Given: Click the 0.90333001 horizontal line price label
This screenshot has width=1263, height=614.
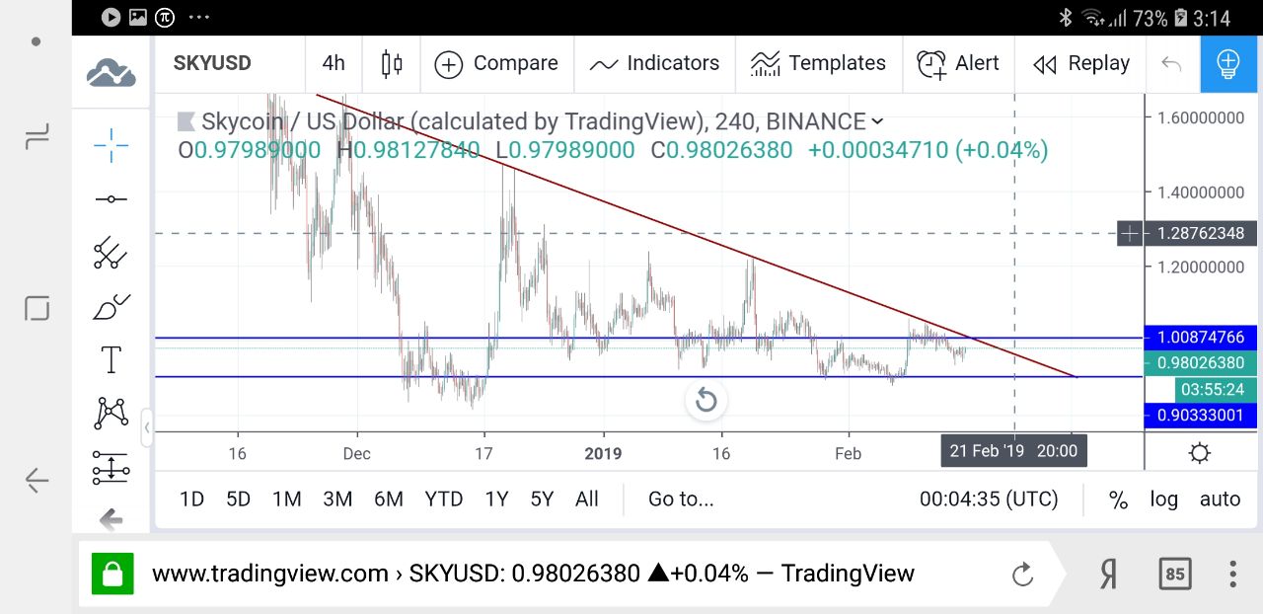Looking at the screenshot, I should [1201, 416].
